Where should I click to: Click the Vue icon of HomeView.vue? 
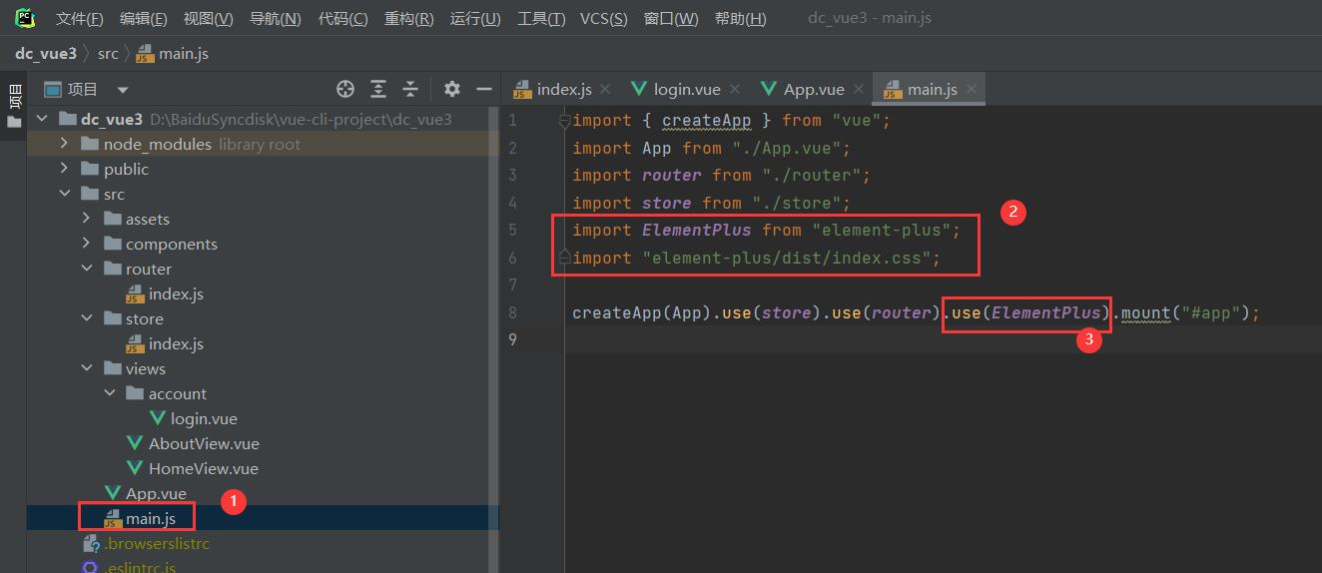coord(135,468)
